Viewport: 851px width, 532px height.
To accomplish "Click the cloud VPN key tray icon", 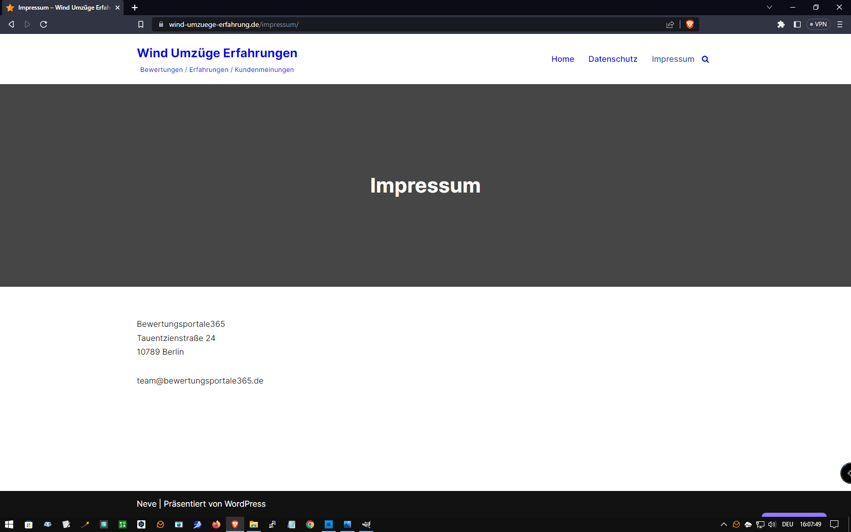I will (x=748, y=524).
